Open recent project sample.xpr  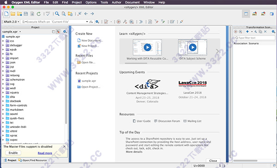[x=87, y=81]
